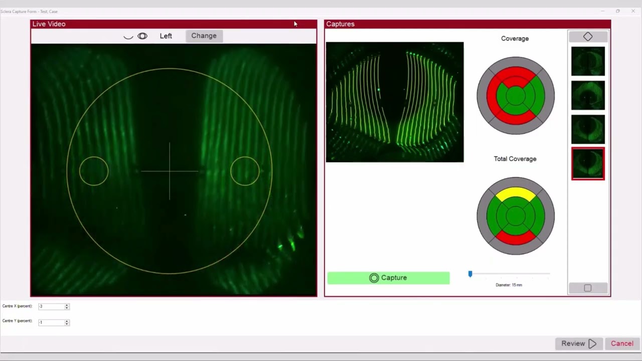Click the yellow top segment in Total Coverage
This screenshot has height=361, width=642.
[x=516, y=194]
